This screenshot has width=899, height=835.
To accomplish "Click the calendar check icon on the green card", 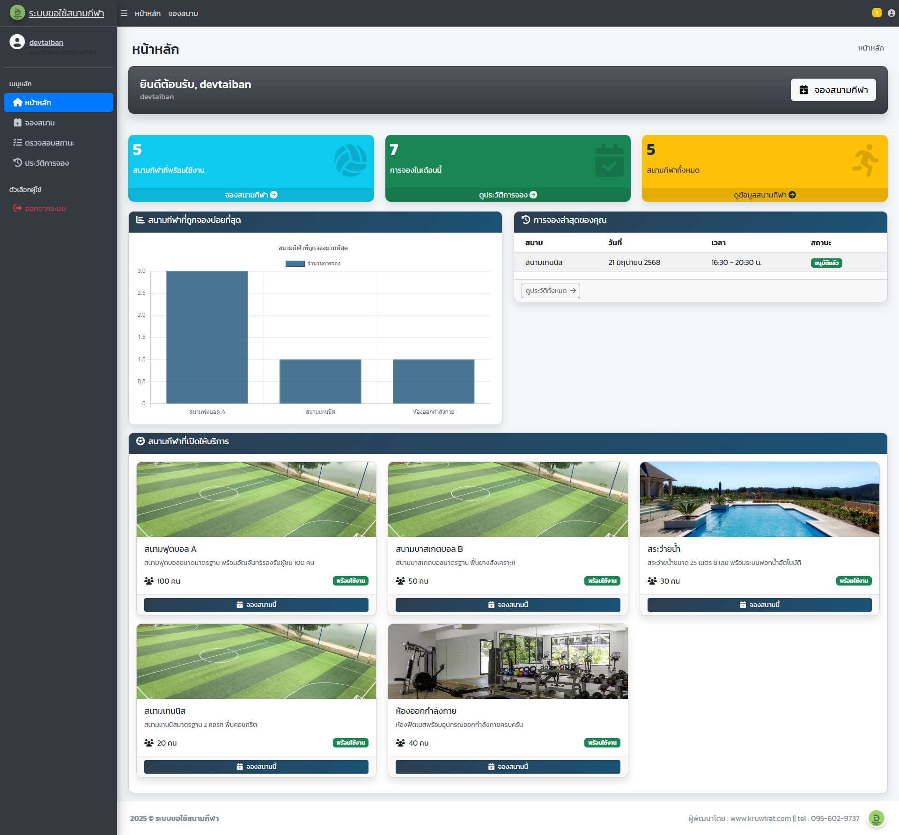I will (609, 161).
